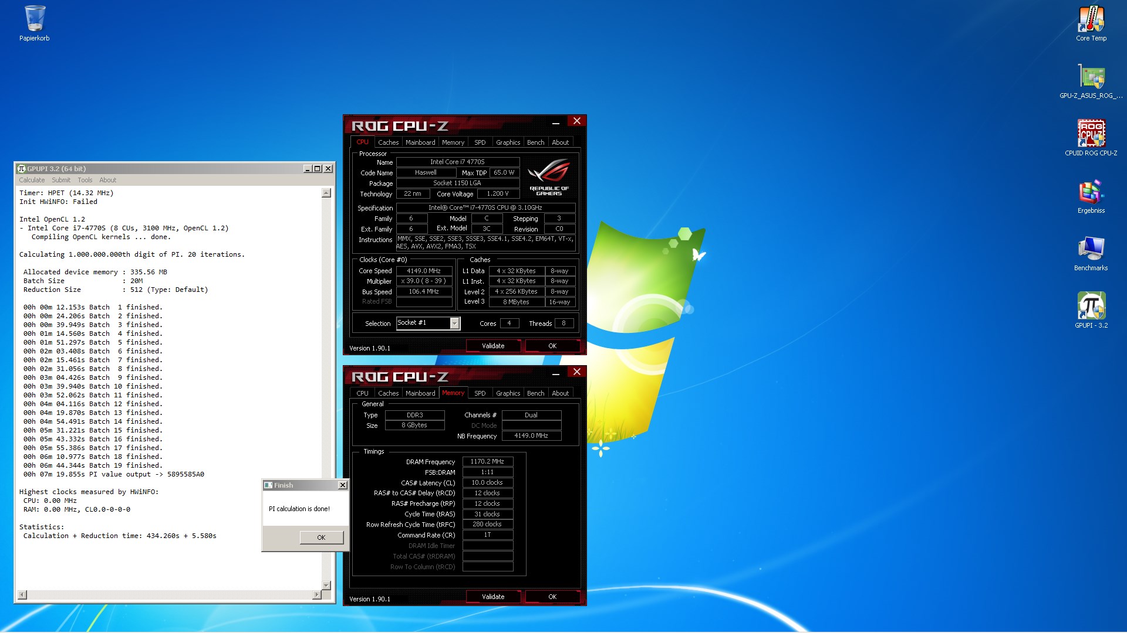
Task: Click the Multiplier value x 39.0 ( 8 - 39 )
Action: [x=424, y=281]
